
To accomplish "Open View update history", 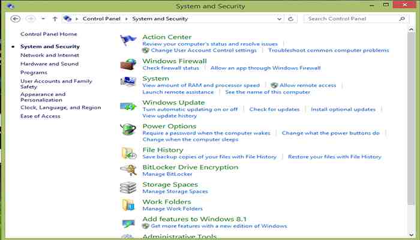I will point(170,116).
